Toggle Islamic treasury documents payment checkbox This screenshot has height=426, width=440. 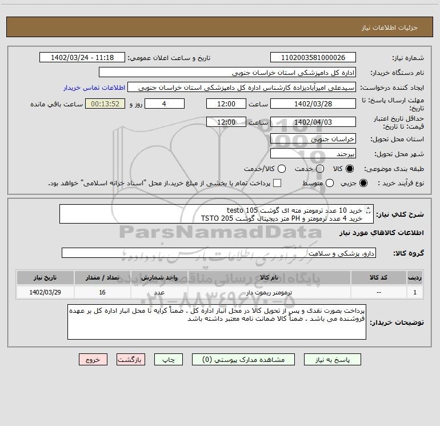(x=277, y=183)
